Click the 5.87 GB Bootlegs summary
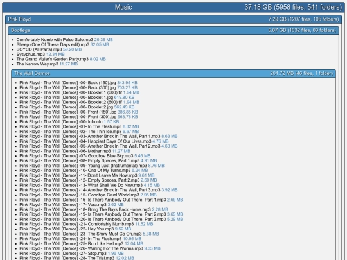 (302, 30)
